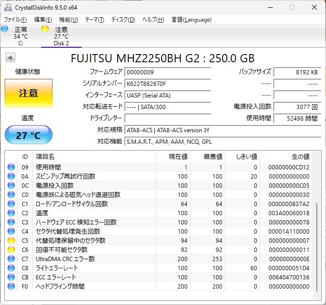
Task: Click raw value 0000000B37A2
Action: point(289,204)
